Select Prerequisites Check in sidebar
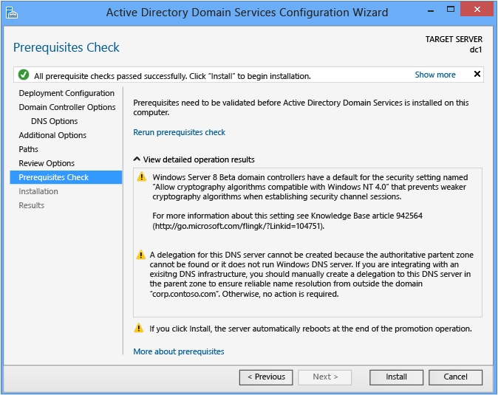498x395 pixels. coord(66,177)
